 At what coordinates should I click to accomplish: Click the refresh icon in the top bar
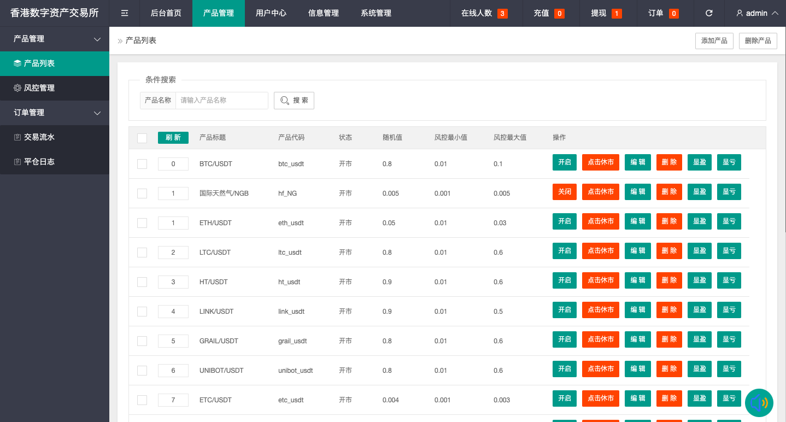click(x=709, y=13)
